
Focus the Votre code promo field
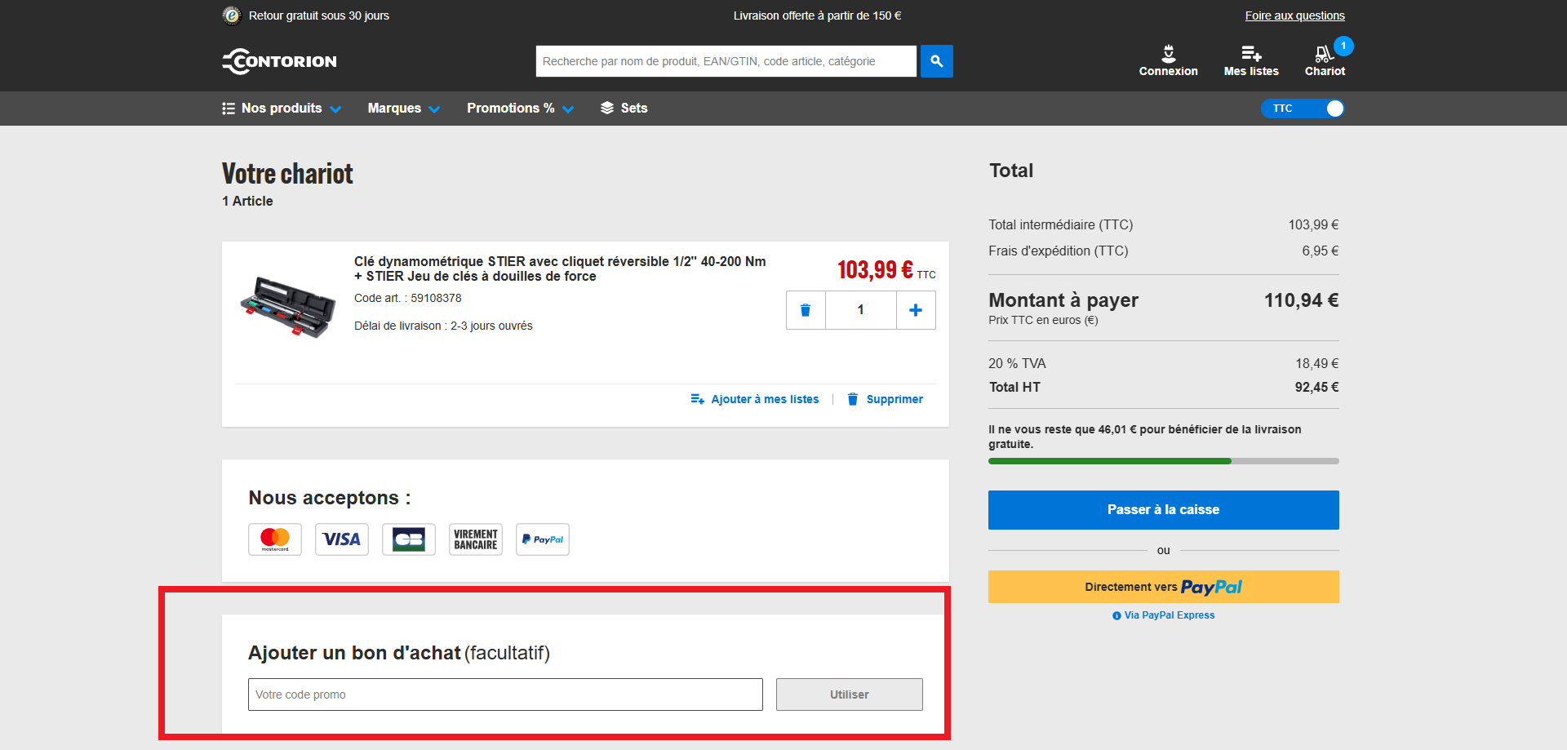(505, 695)
